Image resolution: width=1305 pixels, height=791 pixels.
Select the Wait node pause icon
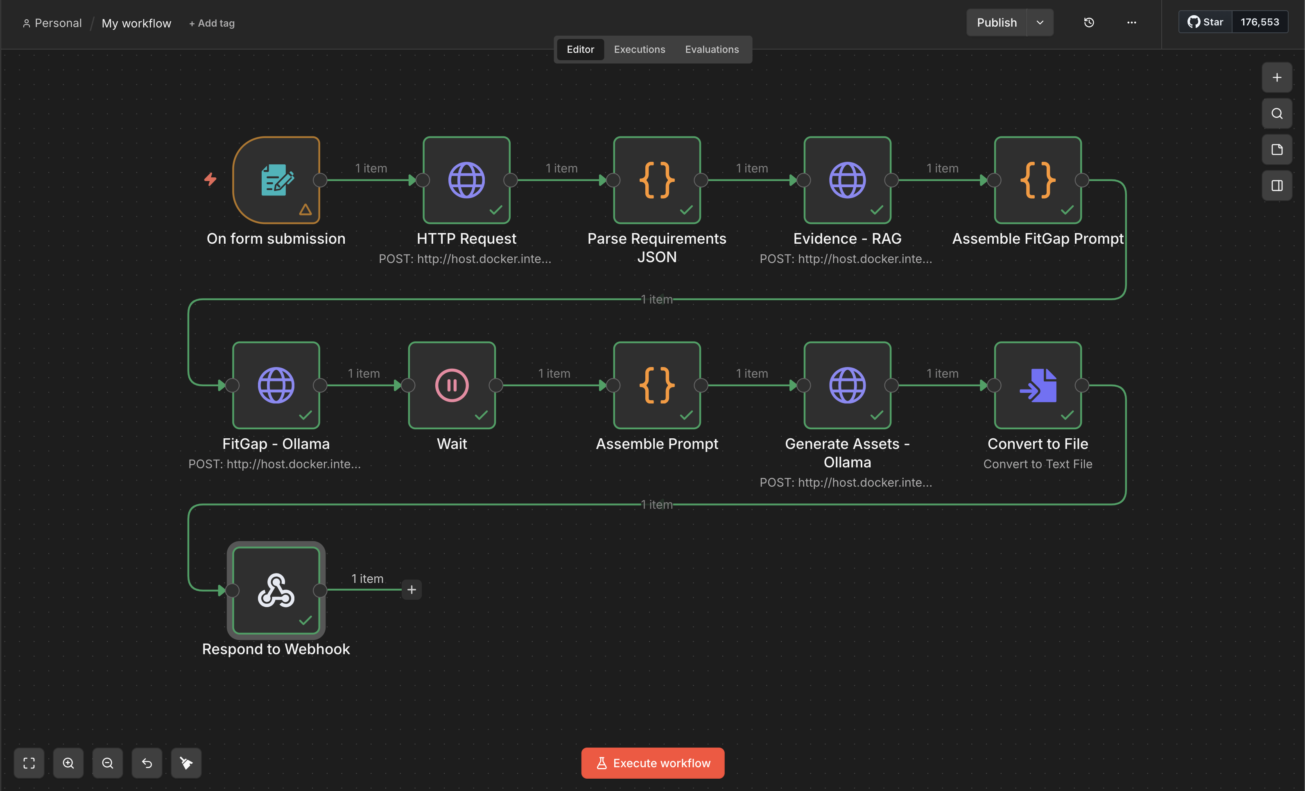[x=452, y=385]
